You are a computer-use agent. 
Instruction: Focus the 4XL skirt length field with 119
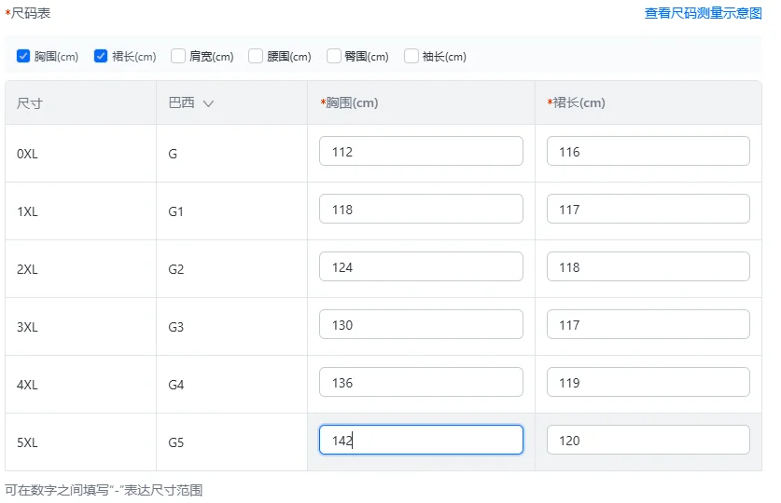[648, 383]
